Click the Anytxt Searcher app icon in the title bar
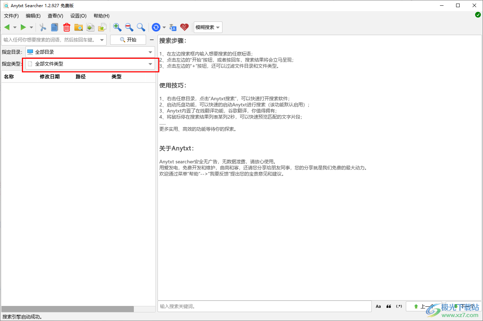483x321 pixels. 6,6
